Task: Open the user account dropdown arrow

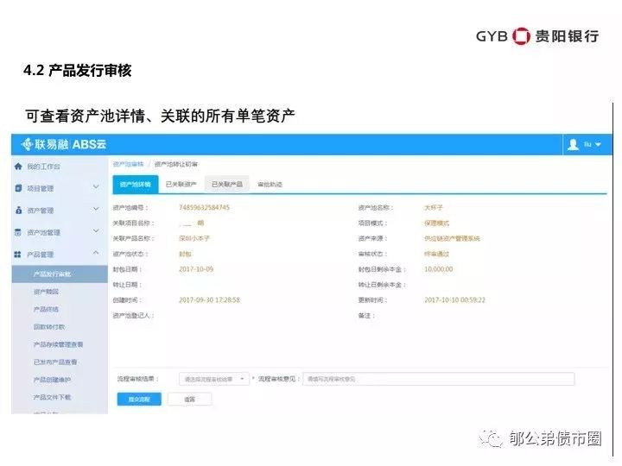Action: pos(598,145)
